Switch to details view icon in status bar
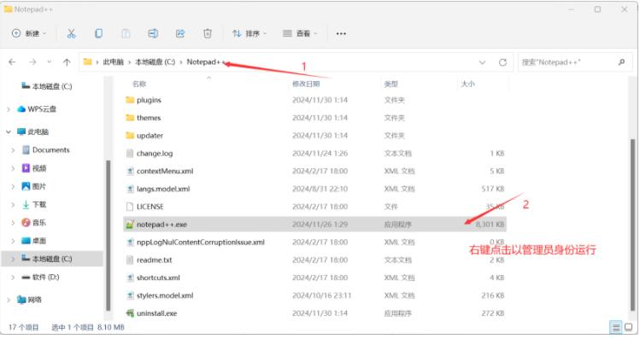The width and height of the screenshot is (640, 339). tap(615, 327)
